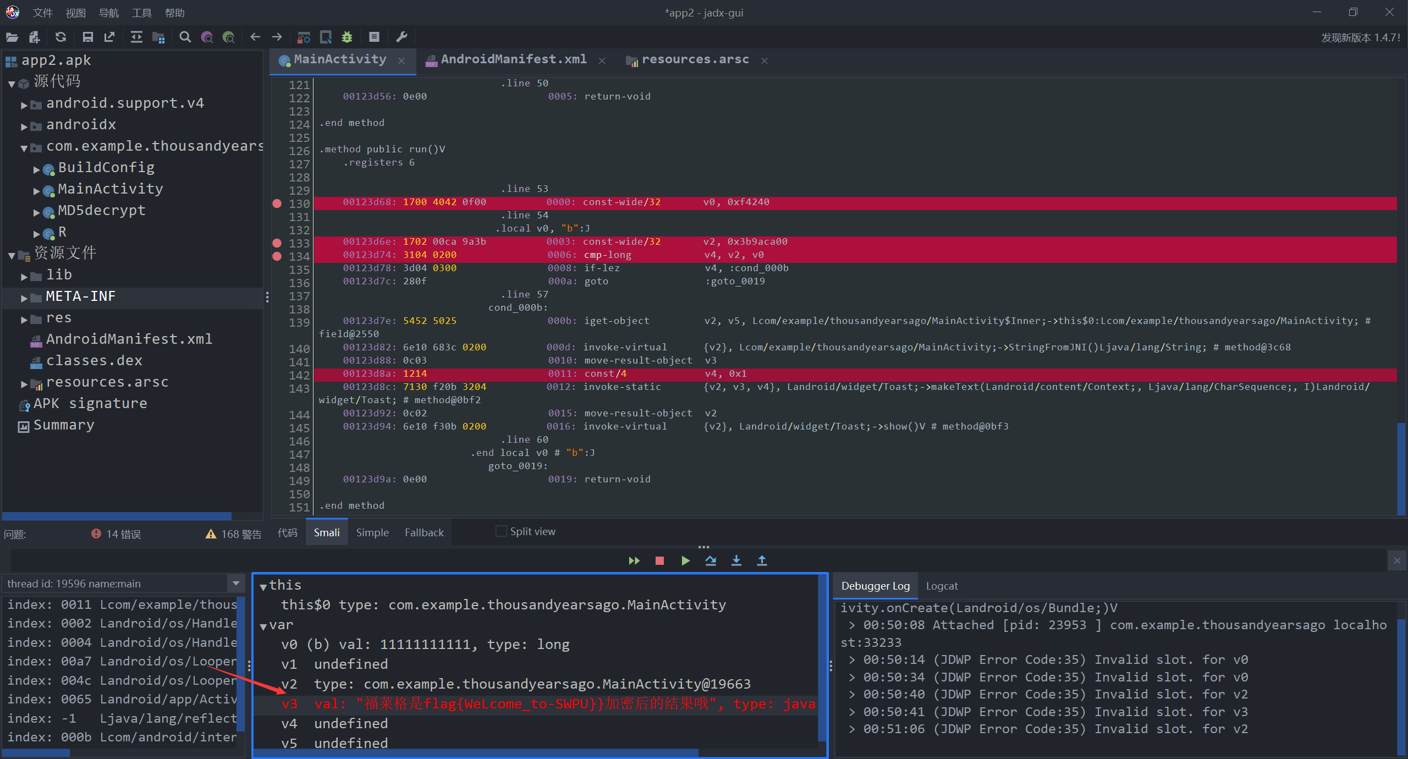1408x759 pixels.
Task: Click the reload refresh toolbar icon
Action: pos(61,37)
